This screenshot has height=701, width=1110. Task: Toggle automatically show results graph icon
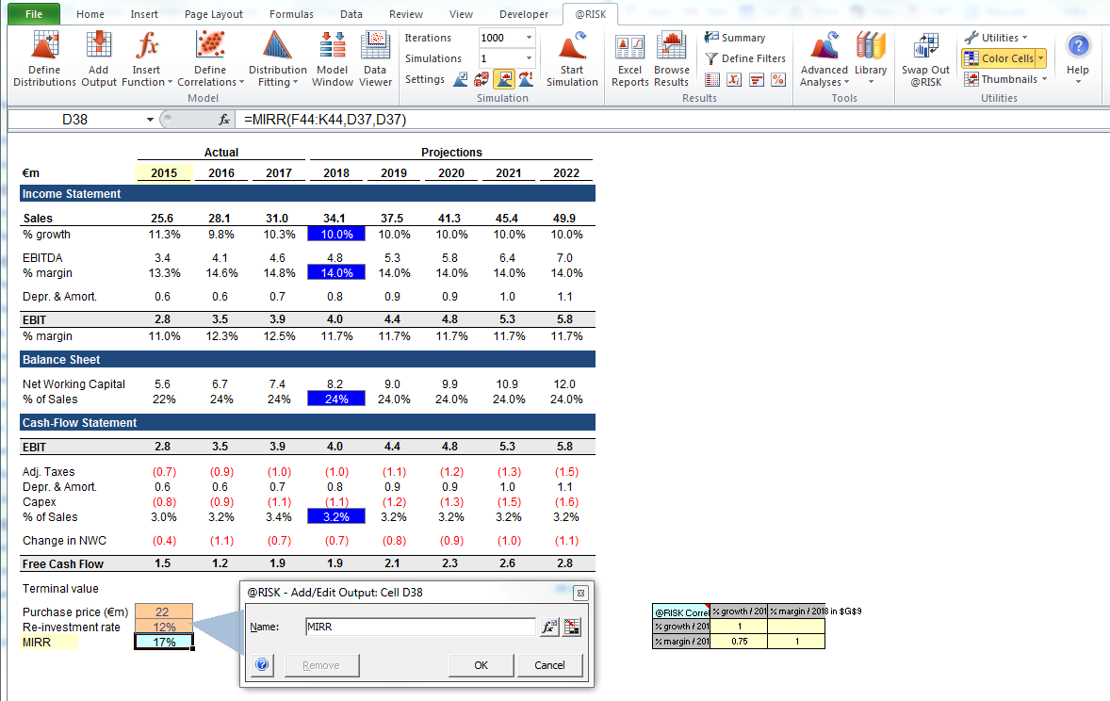503,79
